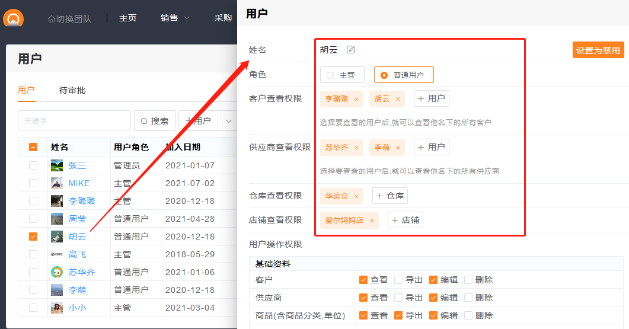The width and height of the screenshot is (629, 329).
Task: Remove 李萌 tag from supplier view permission
Action: [x=398, y=148]
